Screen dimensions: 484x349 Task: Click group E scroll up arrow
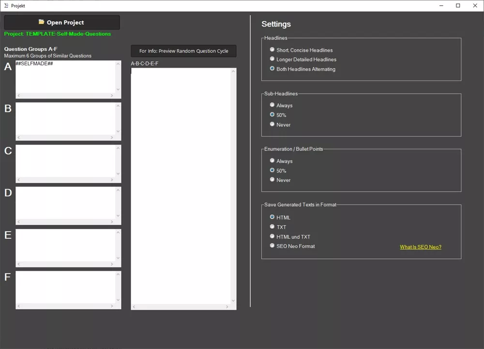tap(118, 232)
